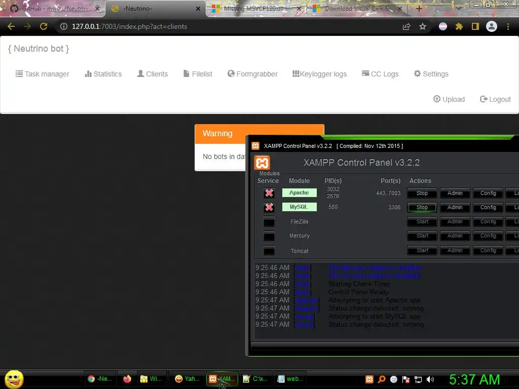Click Apache ports '443, 7003'

coord(388,193)
